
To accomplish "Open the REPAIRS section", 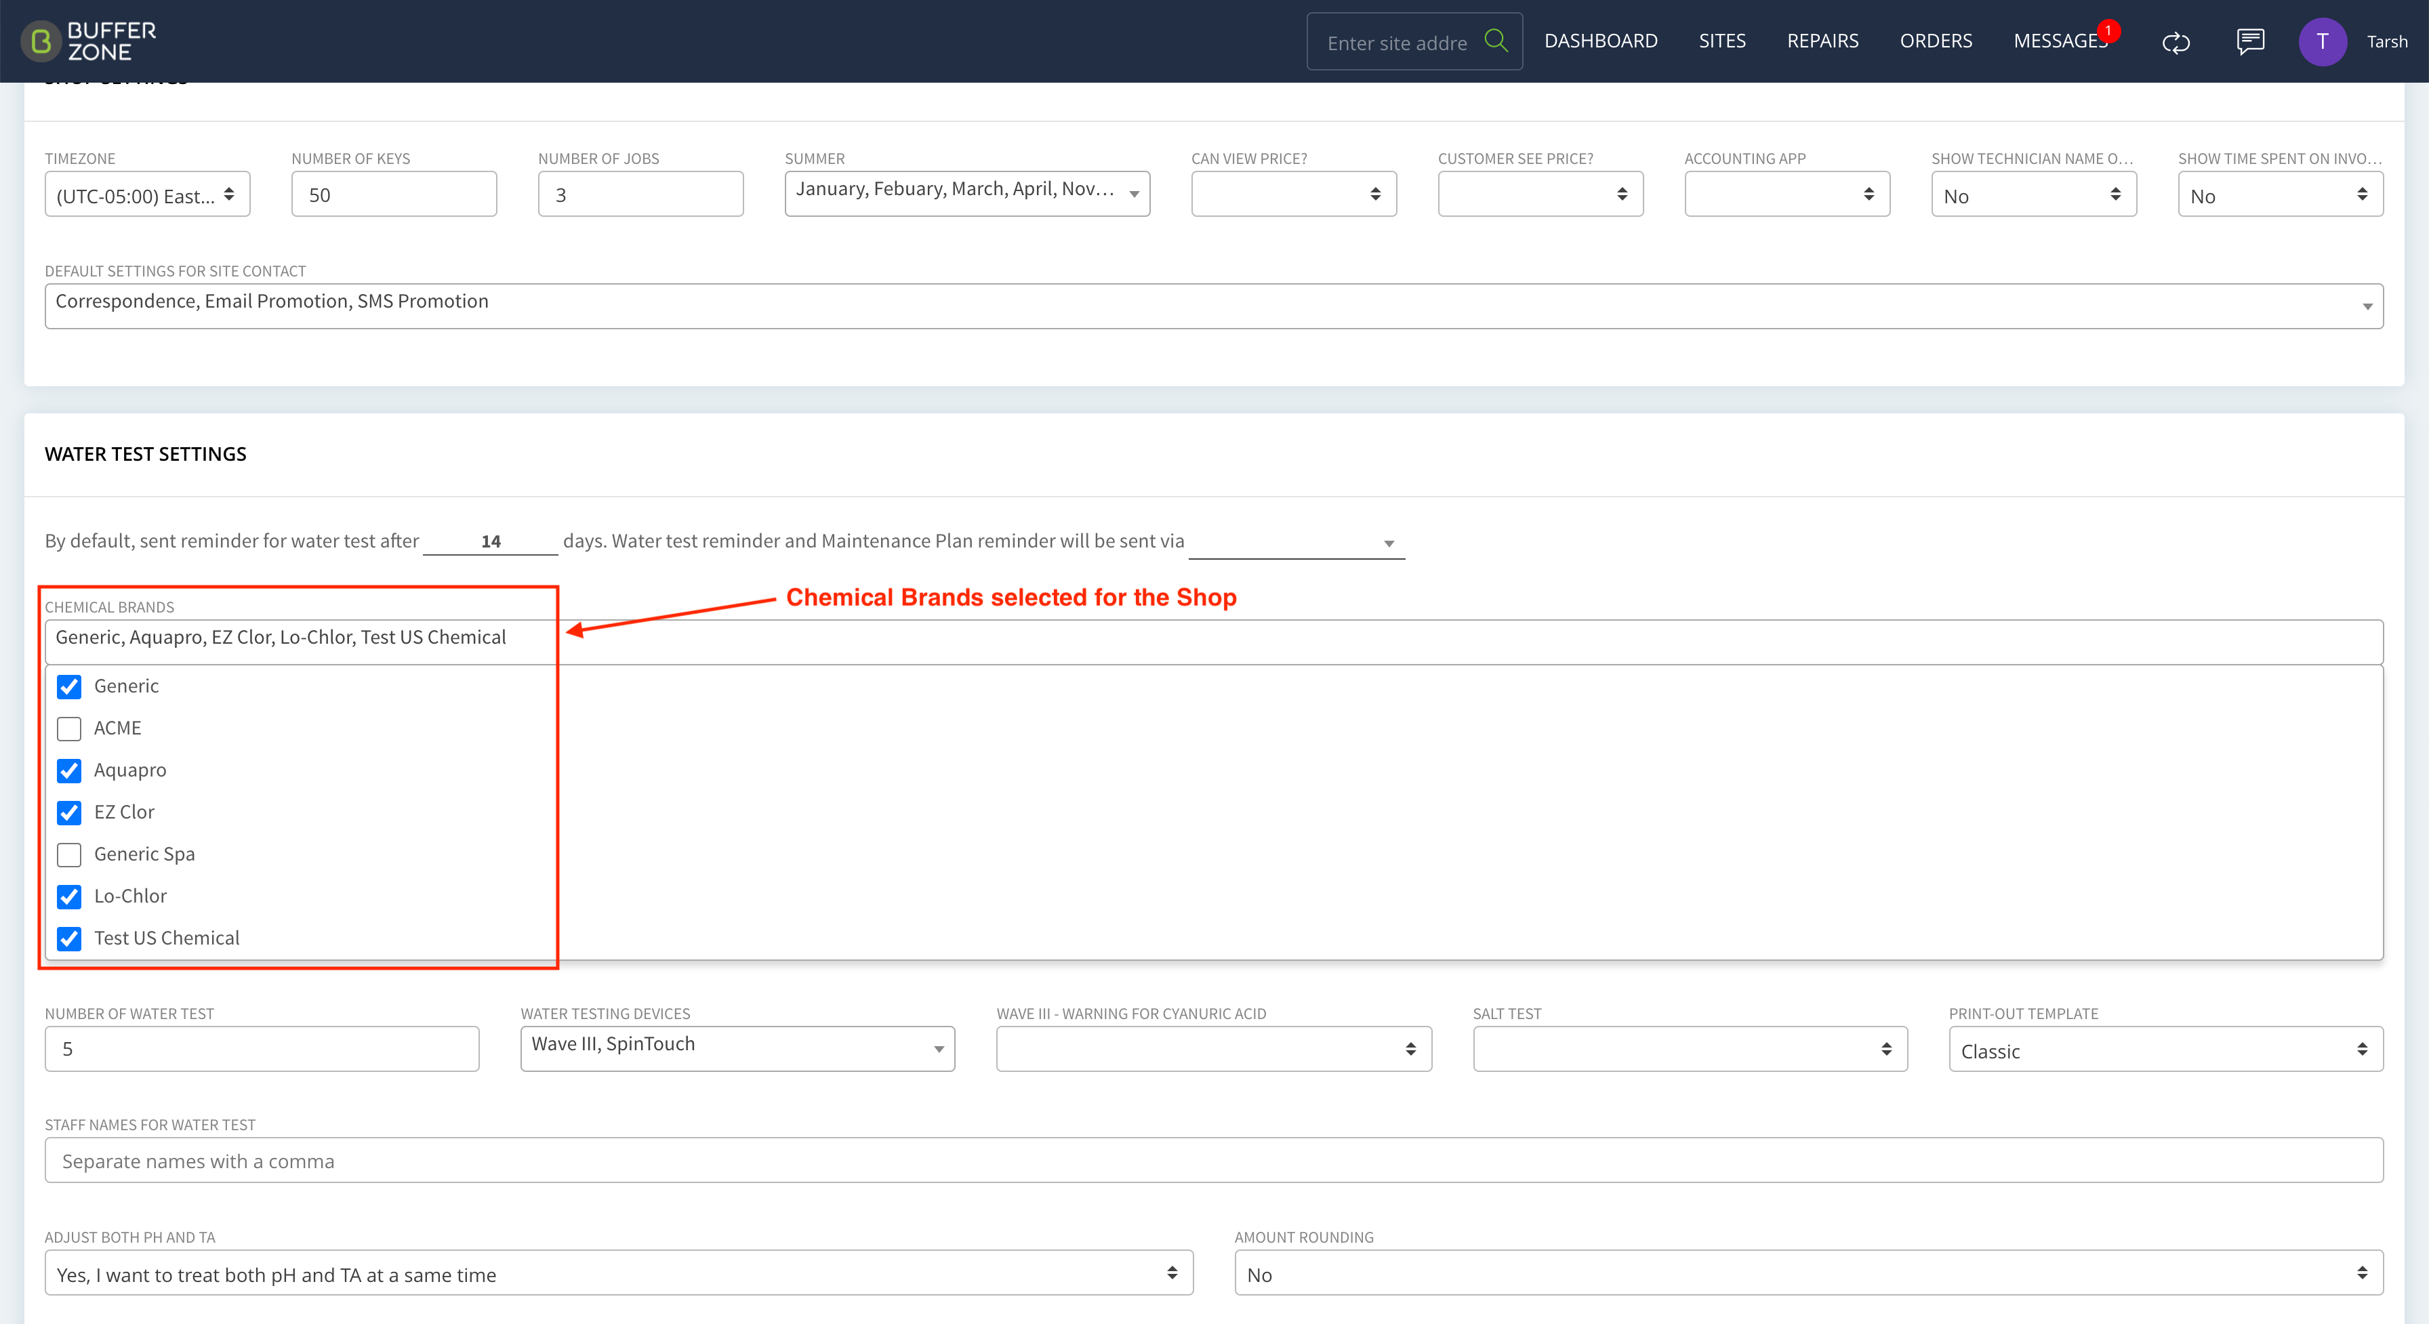I will pyautogui.click(x=1822, y=41).
